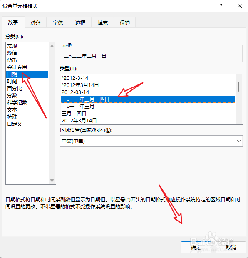Select 文本 category

27,109
